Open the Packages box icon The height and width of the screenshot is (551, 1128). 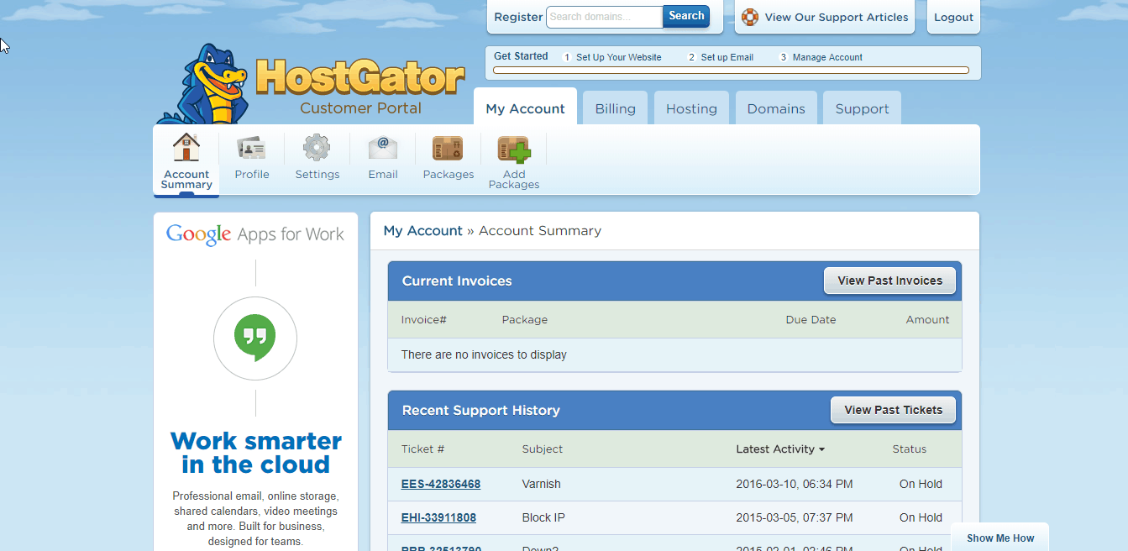[x=448, y=148]
